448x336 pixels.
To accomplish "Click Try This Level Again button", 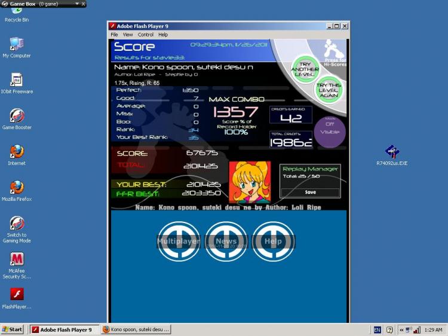I will 329,90.
